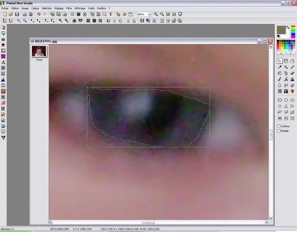This screenshot has width=297, height=232.
Task: Open the Fichier menu
Action: tap(5, 8)
